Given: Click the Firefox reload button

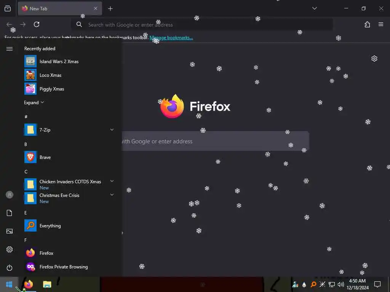Looking at the screenshot, I should click(37, 24).
